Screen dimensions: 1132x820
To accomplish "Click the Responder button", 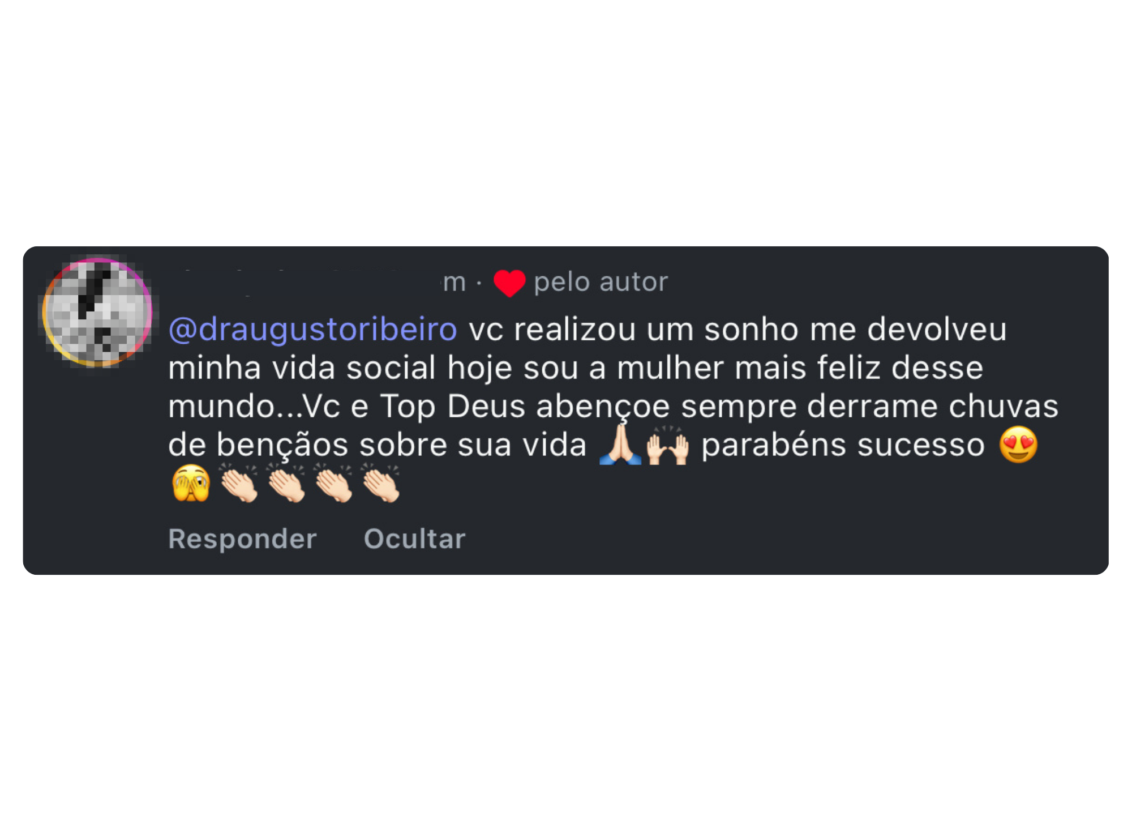I will pos(242,539).
